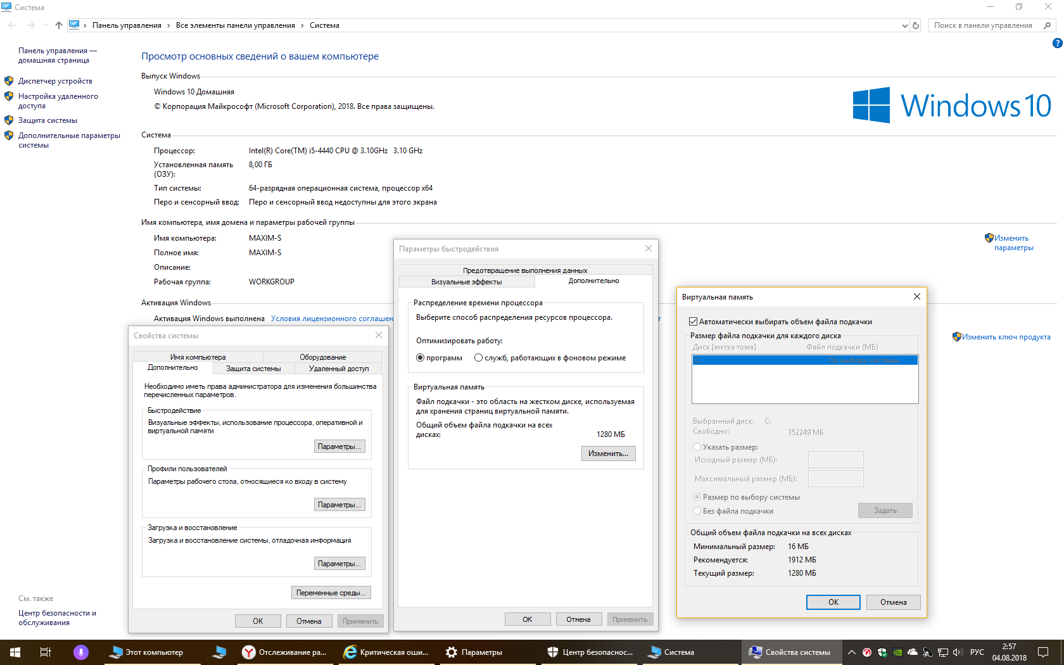Open the volume speaker tray icon
The width and height of the screenshot is (1064, 665).
tap(958, 652)
